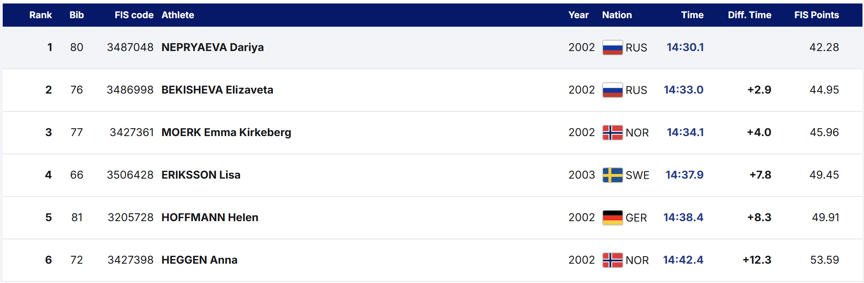864x283 pixels.
Task: Click the Russian flag beside BEKISHEVA Elizaveta
Action: point(612,90)
